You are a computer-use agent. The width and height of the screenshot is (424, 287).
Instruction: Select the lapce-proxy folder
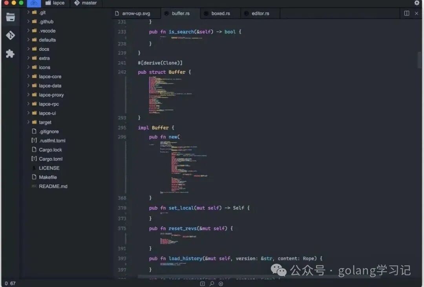[x=51, y=95]
